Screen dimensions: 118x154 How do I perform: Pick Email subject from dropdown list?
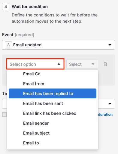tap(53, 133)
